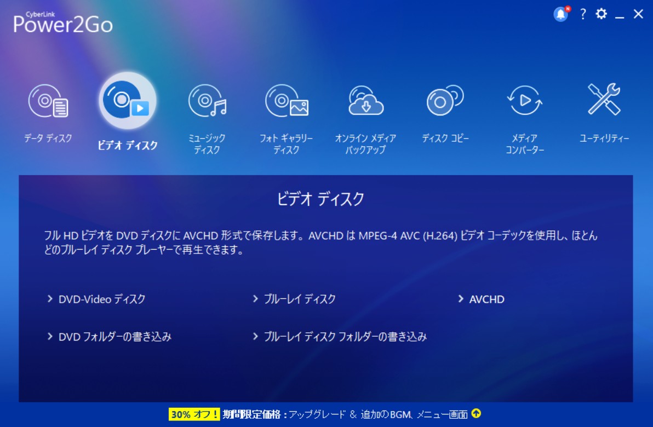Image resolution: width=653 pixels, height=427 pixels.
Task: Open the メディア コンバーター icon
Action: tap(524, 100)
